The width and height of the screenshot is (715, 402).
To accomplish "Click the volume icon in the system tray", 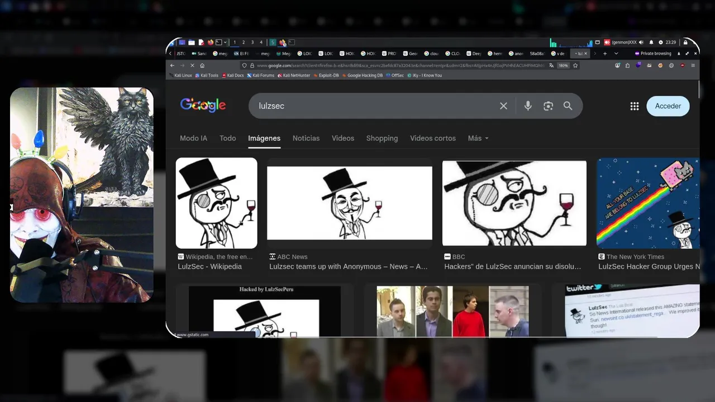I will (641, 42).
